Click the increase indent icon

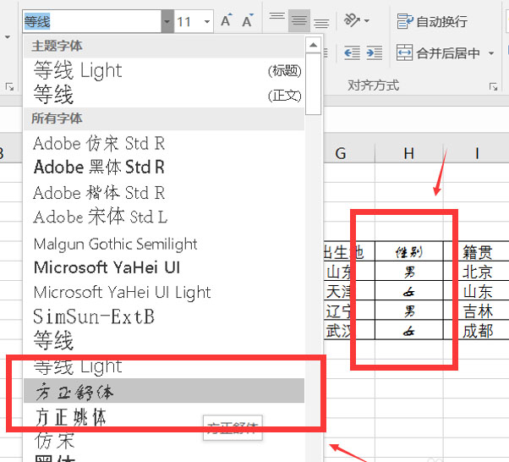(375, 52)
